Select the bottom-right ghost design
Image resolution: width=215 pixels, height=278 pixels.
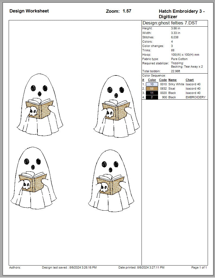pos(111,180)
